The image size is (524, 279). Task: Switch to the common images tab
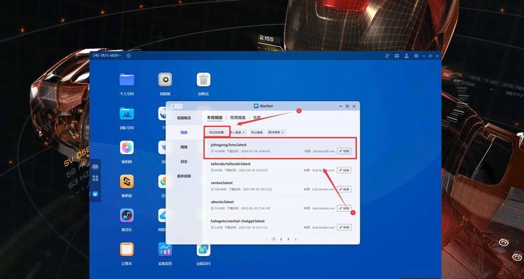point(238,117)
